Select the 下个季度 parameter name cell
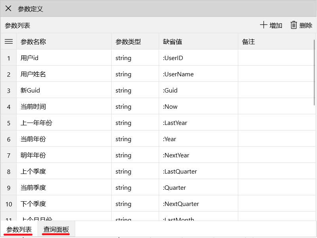 click(x=64, y=204)
